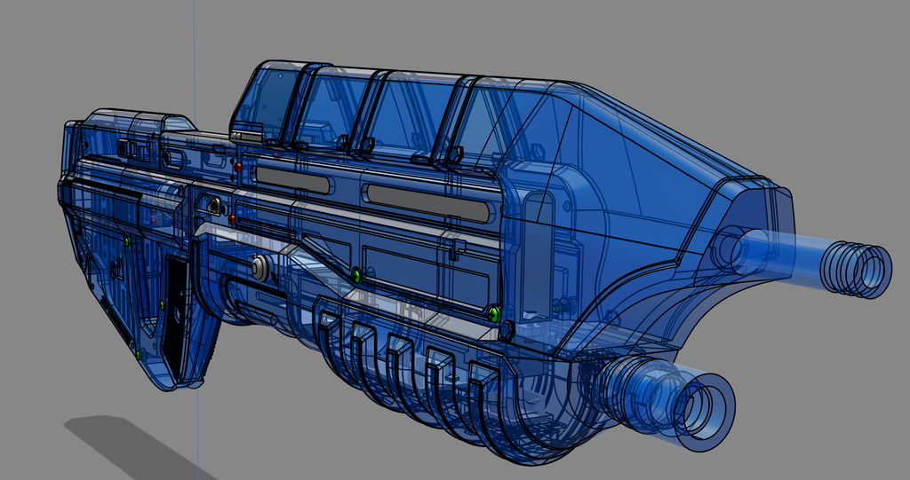This screenshot has width=910, height=480.
Task: Select the longer gray slot on upper receiver
Action: (429, 203)
